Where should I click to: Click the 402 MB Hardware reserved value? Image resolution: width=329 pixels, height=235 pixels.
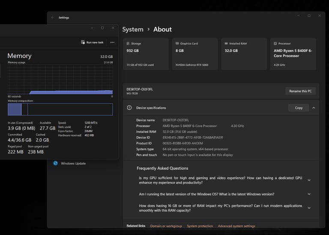[x=89, y=135]
